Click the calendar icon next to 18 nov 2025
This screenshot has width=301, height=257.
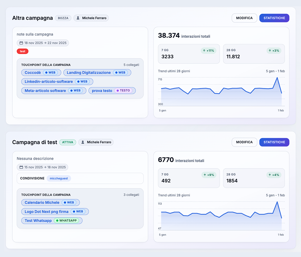click(x=21, y=43)
